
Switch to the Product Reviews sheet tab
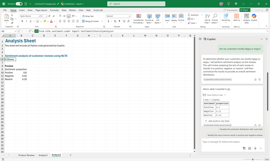[x=26, y=155]
